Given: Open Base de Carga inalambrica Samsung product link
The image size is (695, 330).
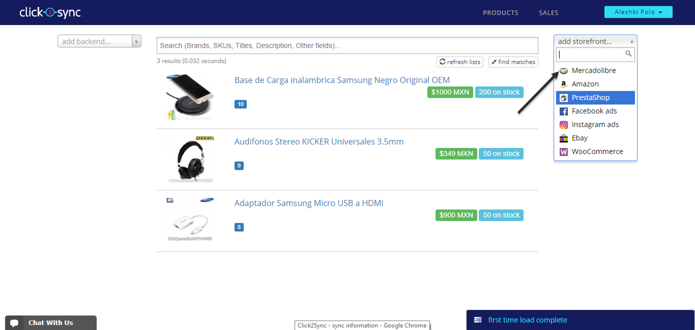Looking at the screenshot, I should click(x=342, y=80).
